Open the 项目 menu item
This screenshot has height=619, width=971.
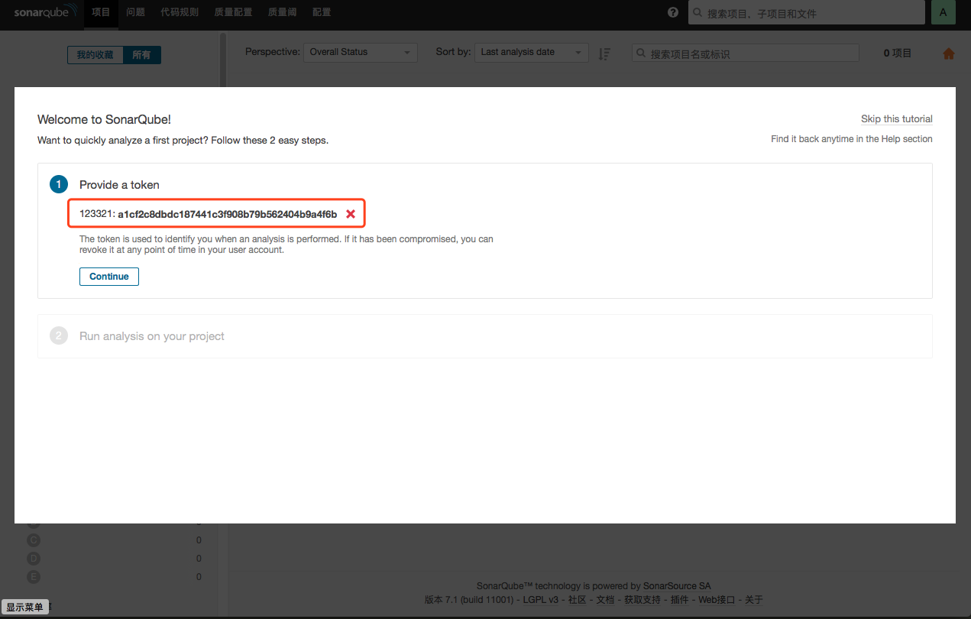[101, 12]
